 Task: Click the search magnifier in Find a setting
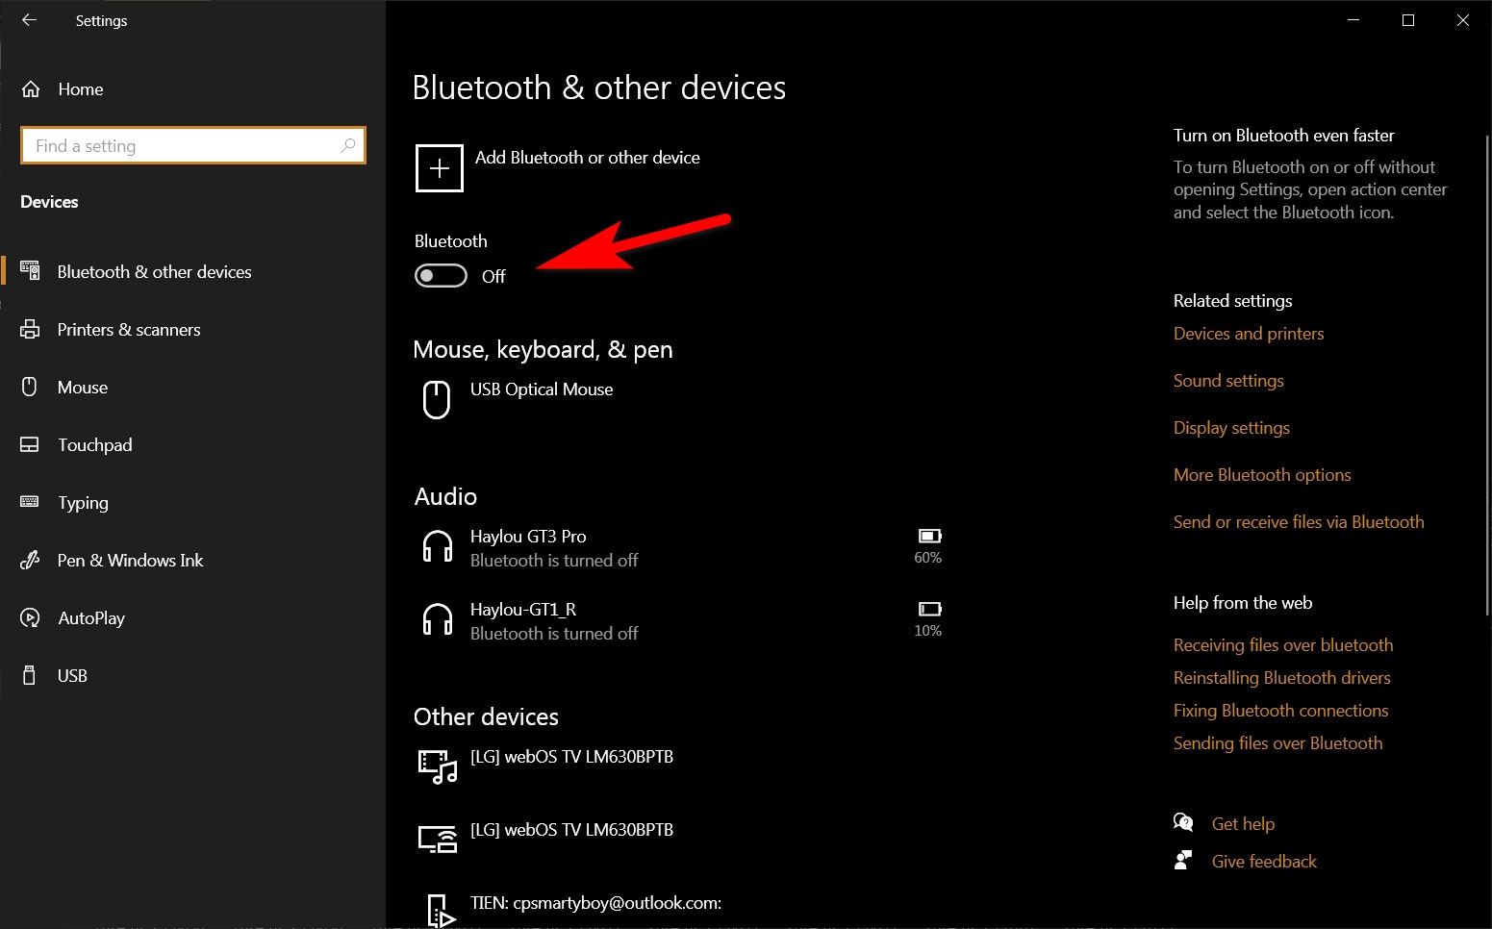(348, 145)
